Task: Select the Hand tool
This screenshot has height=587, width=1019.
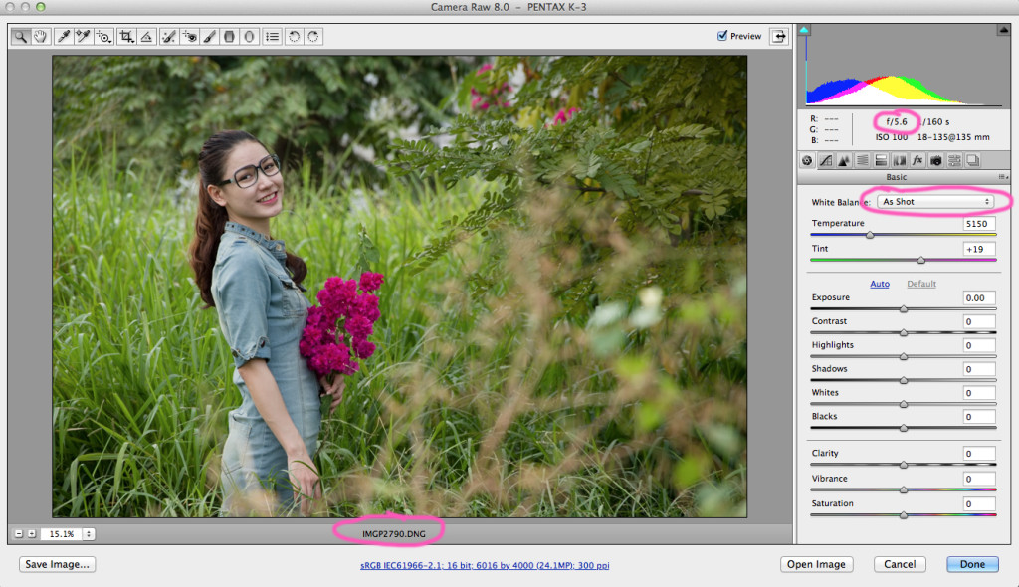Action: pos(40,37)
